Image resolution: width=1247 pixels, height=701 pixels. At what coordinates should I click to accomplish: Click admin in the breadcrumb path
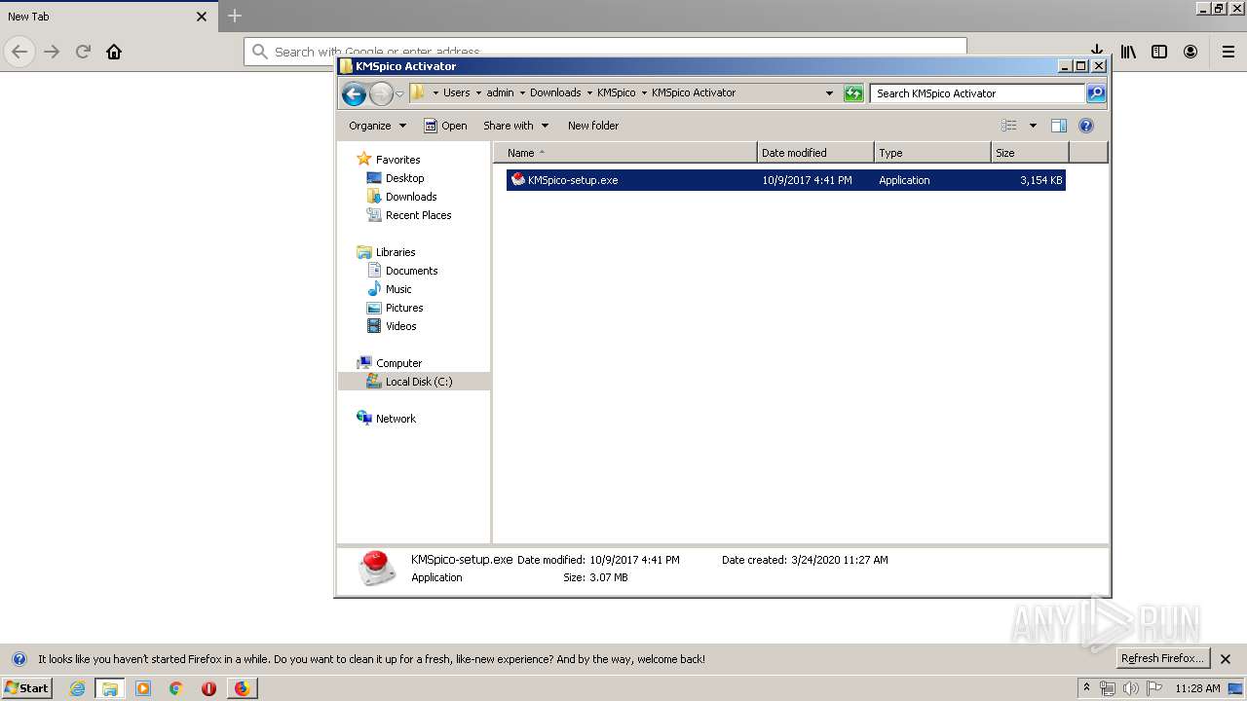pos(500,93)
